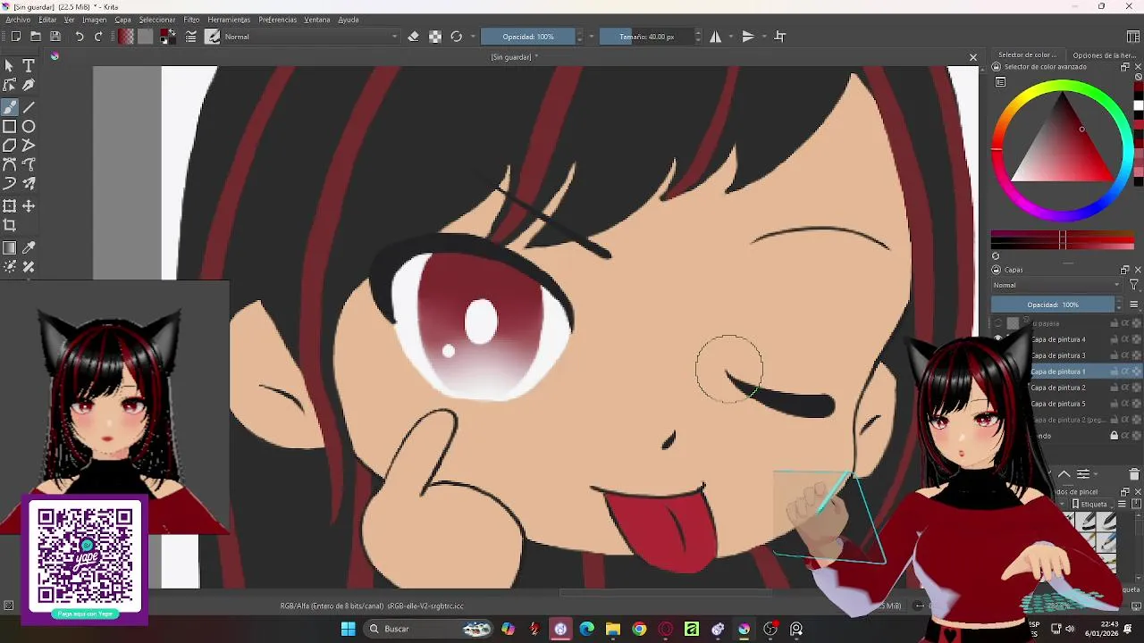Select the Transform tool
This screenshot has height=643, width=1144.
click(x=9, y=206)
